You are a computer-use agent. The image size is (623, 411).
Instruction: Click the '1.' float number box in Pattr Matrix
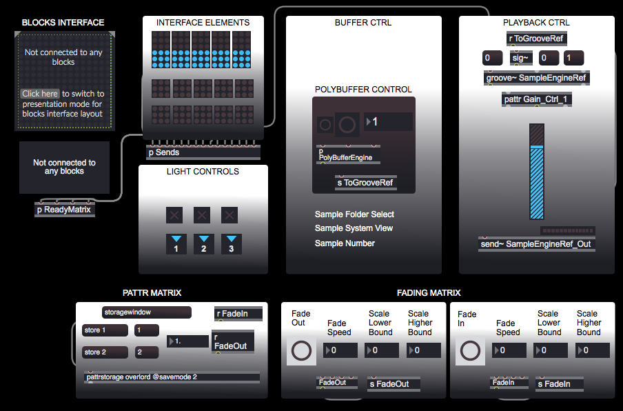click(x=187, y=341)
